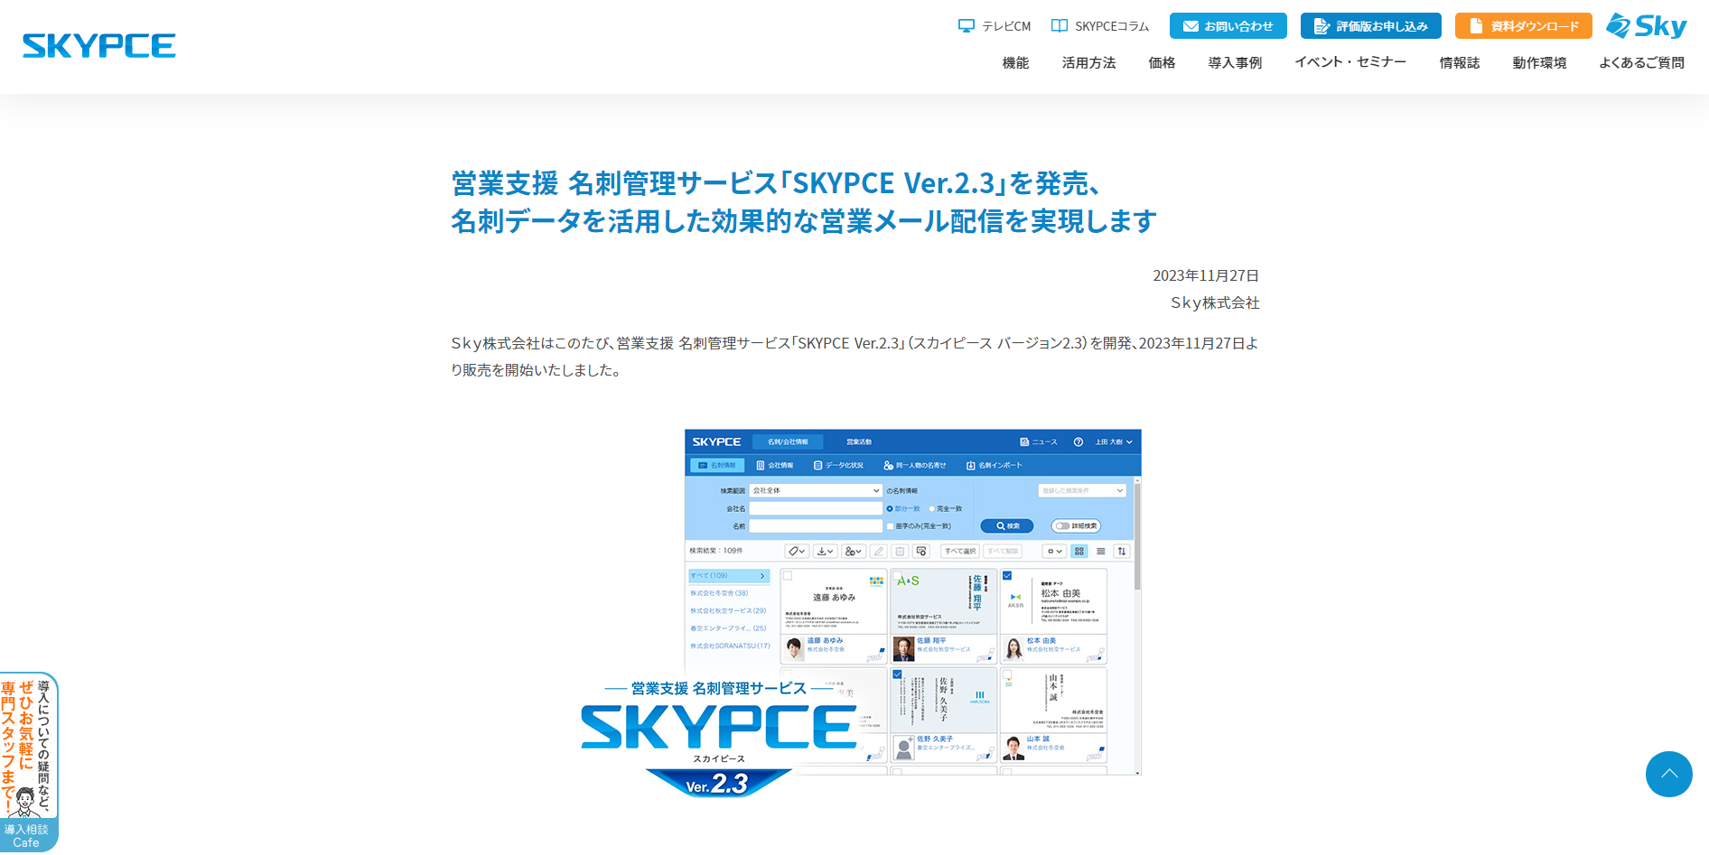Click the SKYPCE Ver.2.3 logo graphic
Screen dimensions: 1709x855
coord(719,739)
